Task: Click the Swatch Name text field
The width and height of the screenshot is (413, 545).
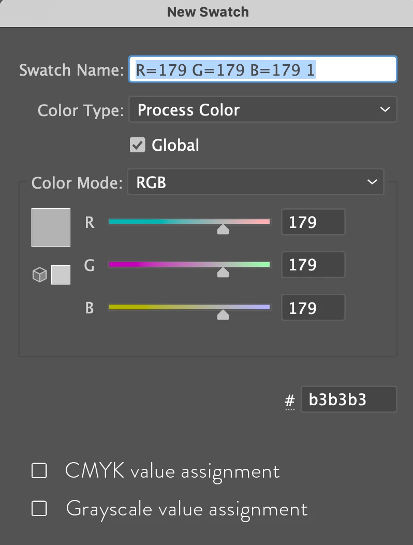Action: click(262, 69)
